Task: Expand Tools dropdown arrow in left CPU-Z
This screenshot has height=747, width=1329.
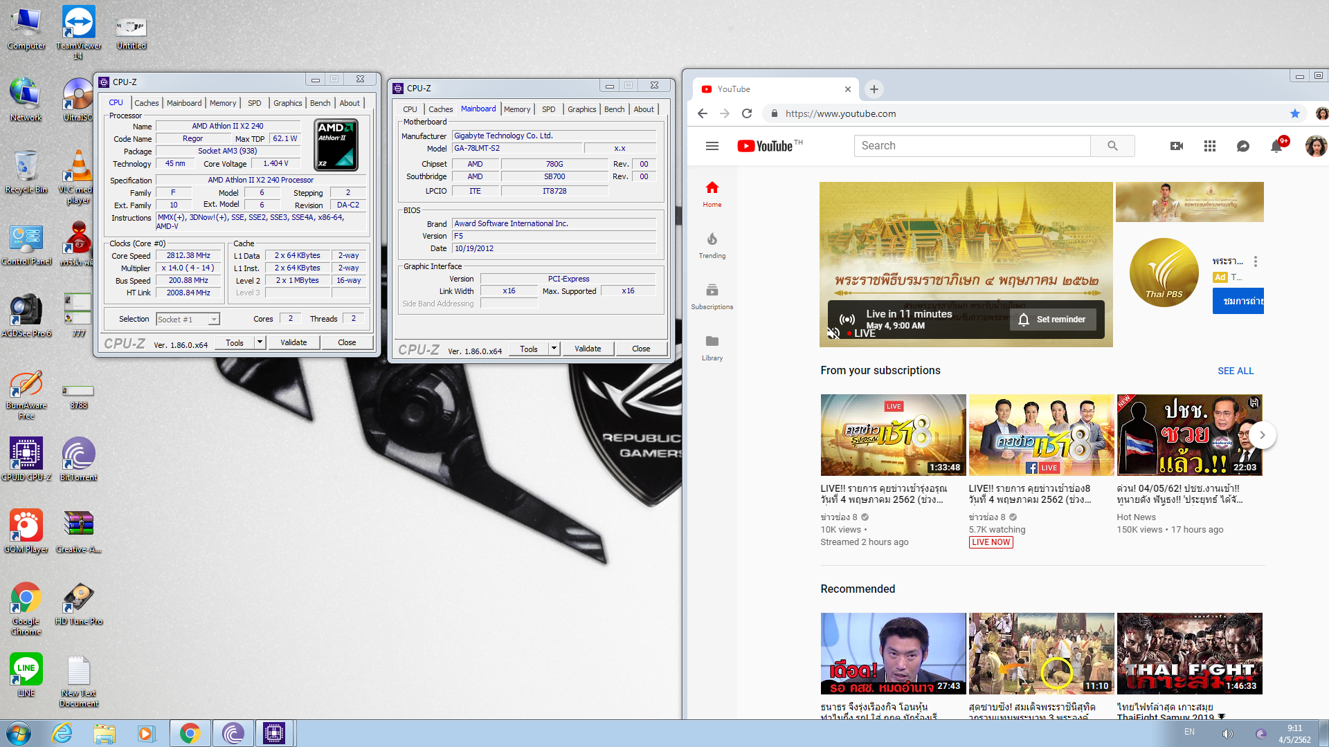Action: click(x=260, y=342)
